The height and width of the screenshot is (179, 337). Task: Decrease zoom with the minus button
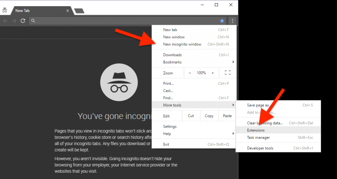[190, 73]
